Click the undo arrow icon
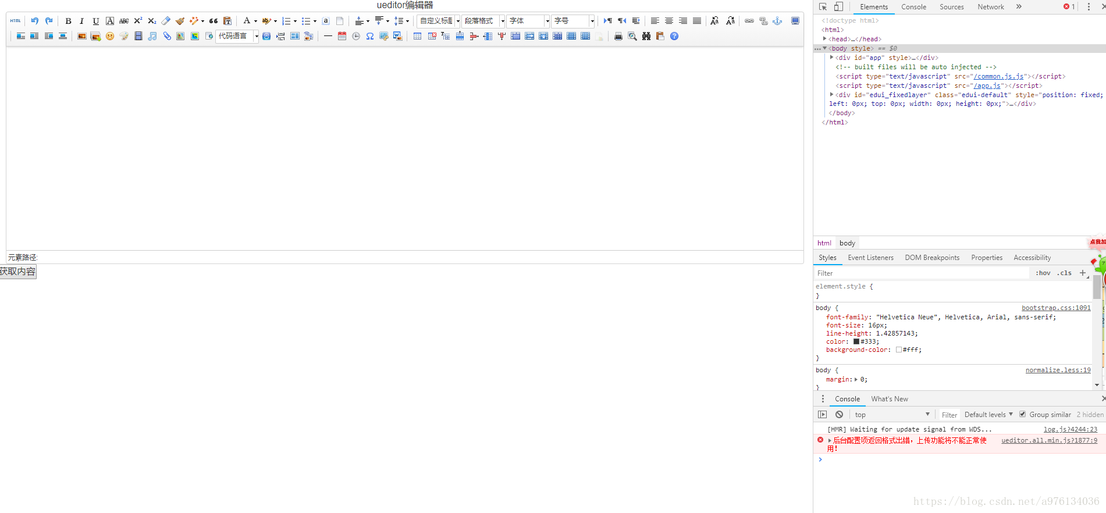 click(x=35, y=21)
